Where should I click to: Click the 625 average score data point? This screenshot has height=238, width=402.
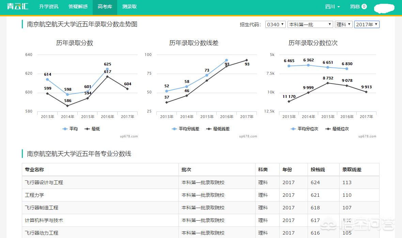click(107, 69)
